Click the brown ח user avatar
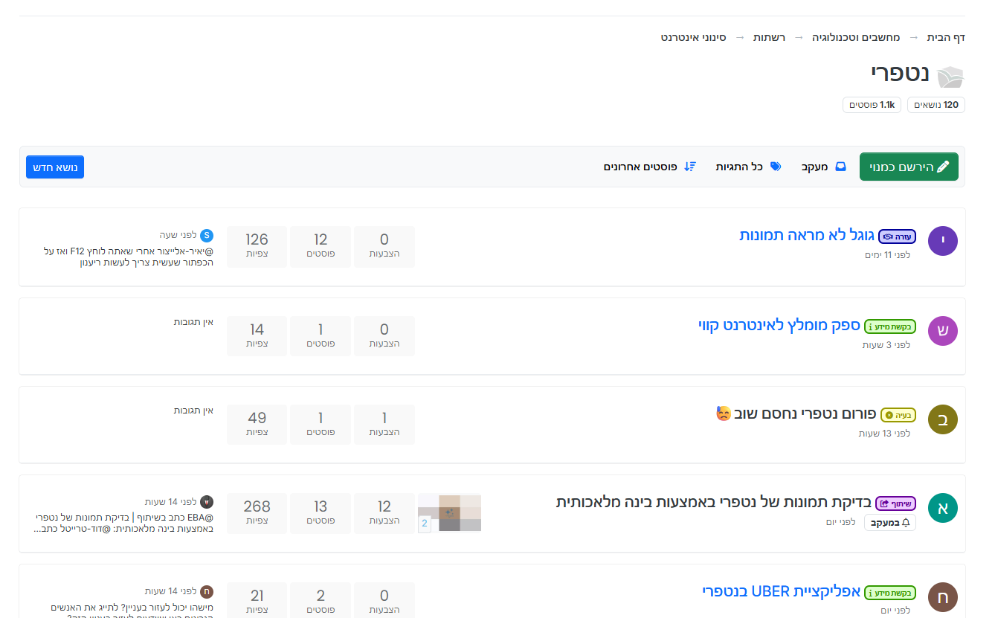This screenshot has height=618, width=995. click(x=942, y=596)
